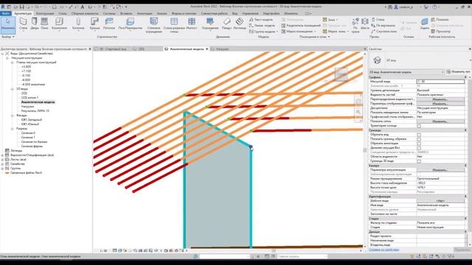This screenshot has width=472, height=265.
Task: Switch to the Вставить ribbon tab
Action: (x=126, y=13)
